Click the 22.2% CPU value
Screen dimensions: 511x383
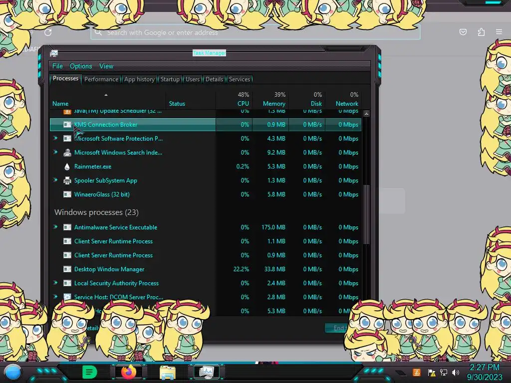coord(241,269)
